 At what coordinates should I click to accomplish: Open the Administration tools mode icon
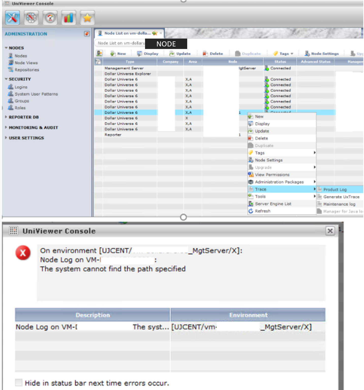pos(12,18)
